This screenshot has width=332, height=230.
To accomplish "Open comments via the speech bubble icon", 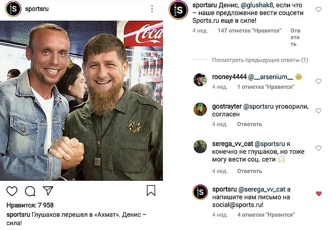I will 30,191.
